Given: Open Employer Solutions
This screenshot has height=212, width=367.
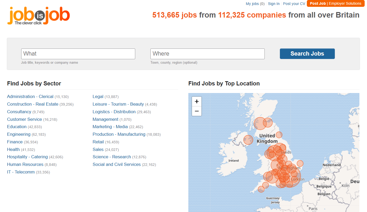Looking at the screenshot, I should pyautogui.click(x=345, y=3).
